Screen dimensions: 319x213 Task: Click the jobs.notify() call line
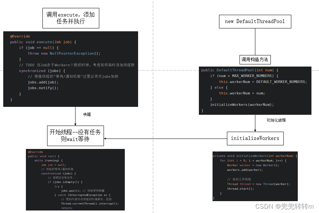pyautogui.click(x=43, y=88)
